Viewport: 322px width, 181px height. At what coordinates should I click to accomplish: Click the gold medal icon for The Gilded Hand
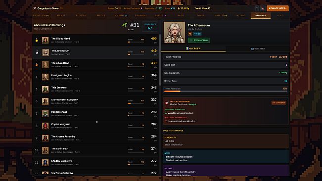[37, 40]
